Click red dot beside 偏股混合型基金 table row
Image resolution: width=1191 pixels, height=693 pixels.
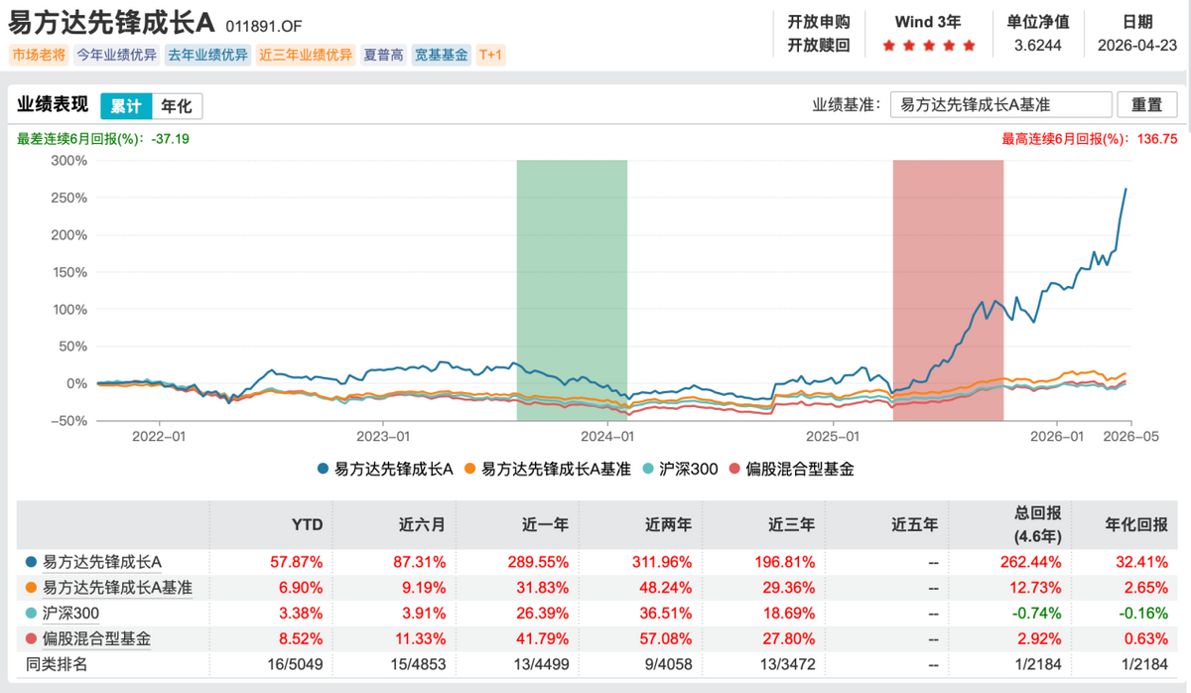[31, 639]
